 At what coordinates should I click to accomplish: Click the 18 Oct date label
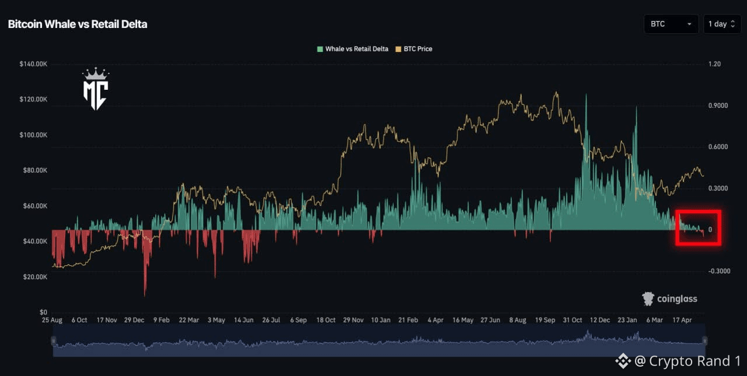326,320
